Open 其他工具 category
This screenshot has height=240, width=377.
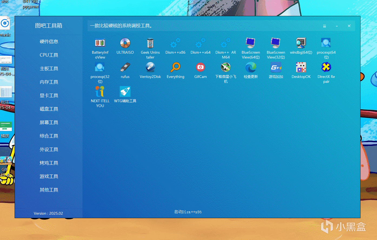49,190
